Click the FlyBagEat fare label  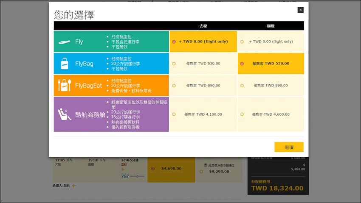click(x=88, y=86)
